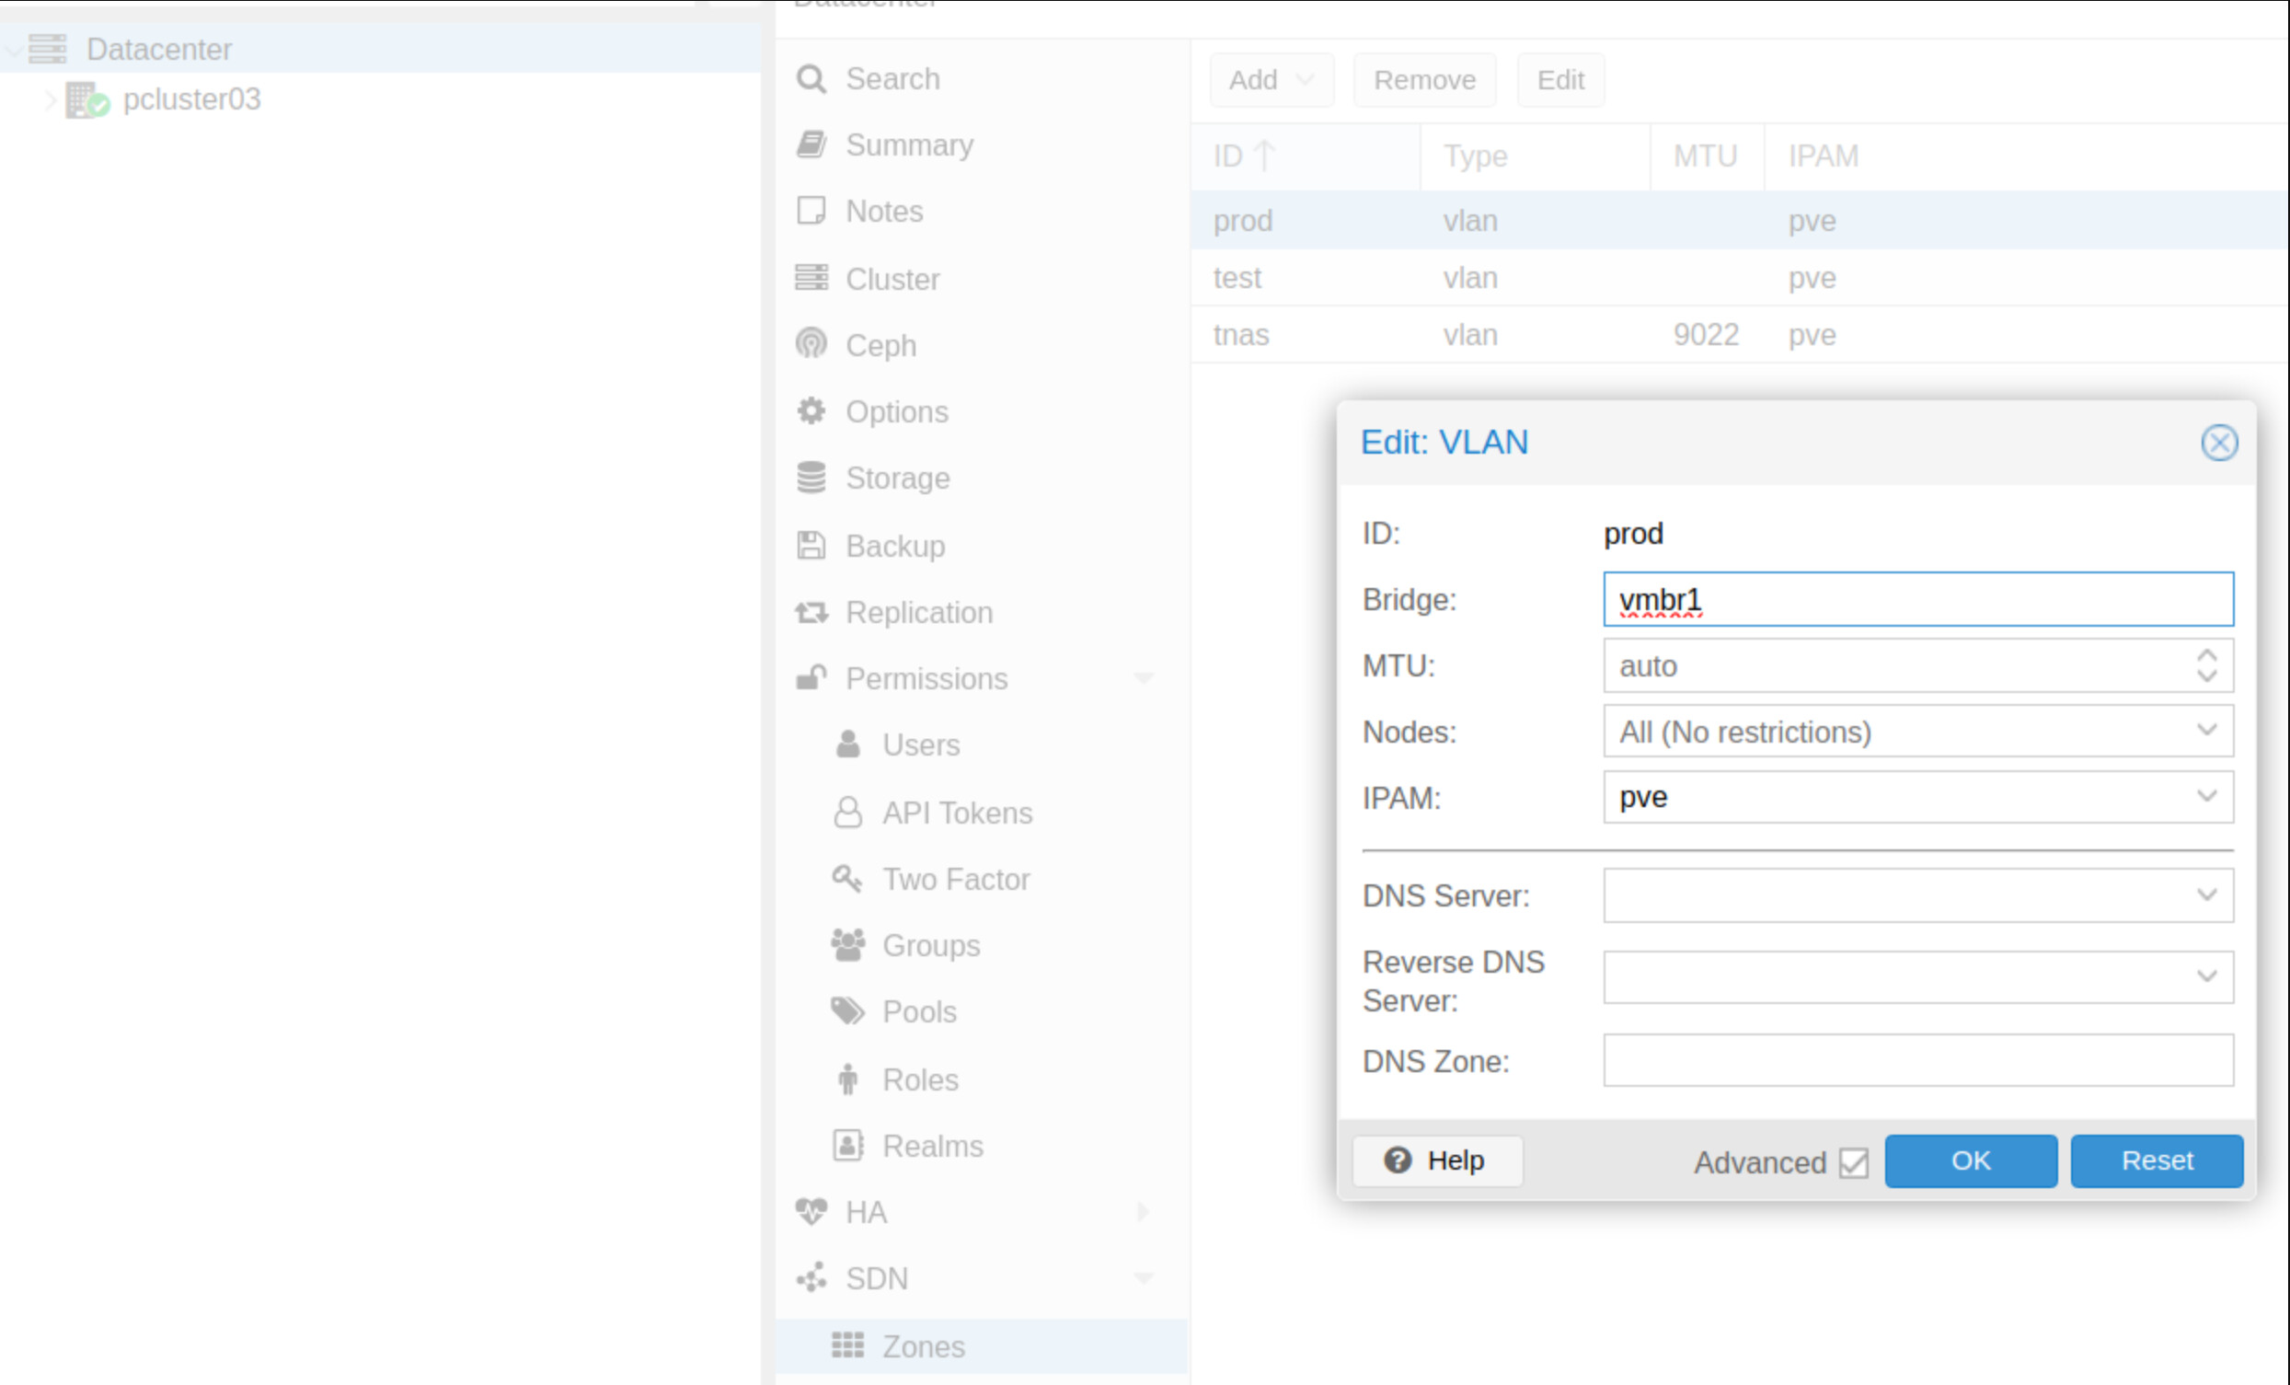This screenshot has width=2290, height=1385.
Task: Open the IPAM dropdown
Action: [2206, 797]
